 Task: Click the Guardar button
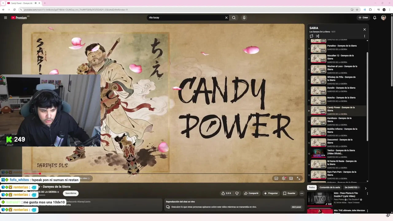click(289, 193)
